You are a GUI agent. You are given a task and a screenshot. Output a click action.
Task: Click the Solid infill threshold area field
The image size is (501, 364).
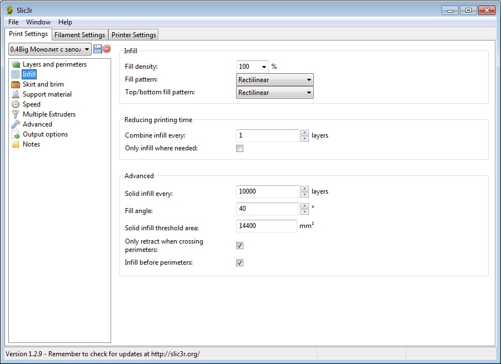(267, 226)
